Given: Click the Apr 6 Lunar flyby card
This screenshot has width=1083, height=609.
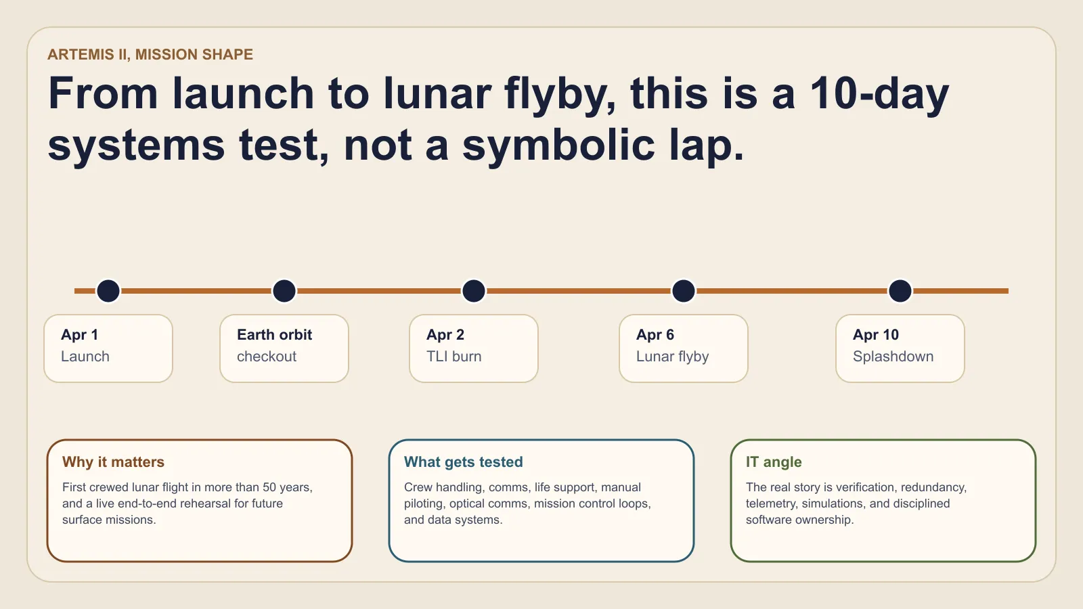Looking at the screenshot, I should click(x=684, y=348).
